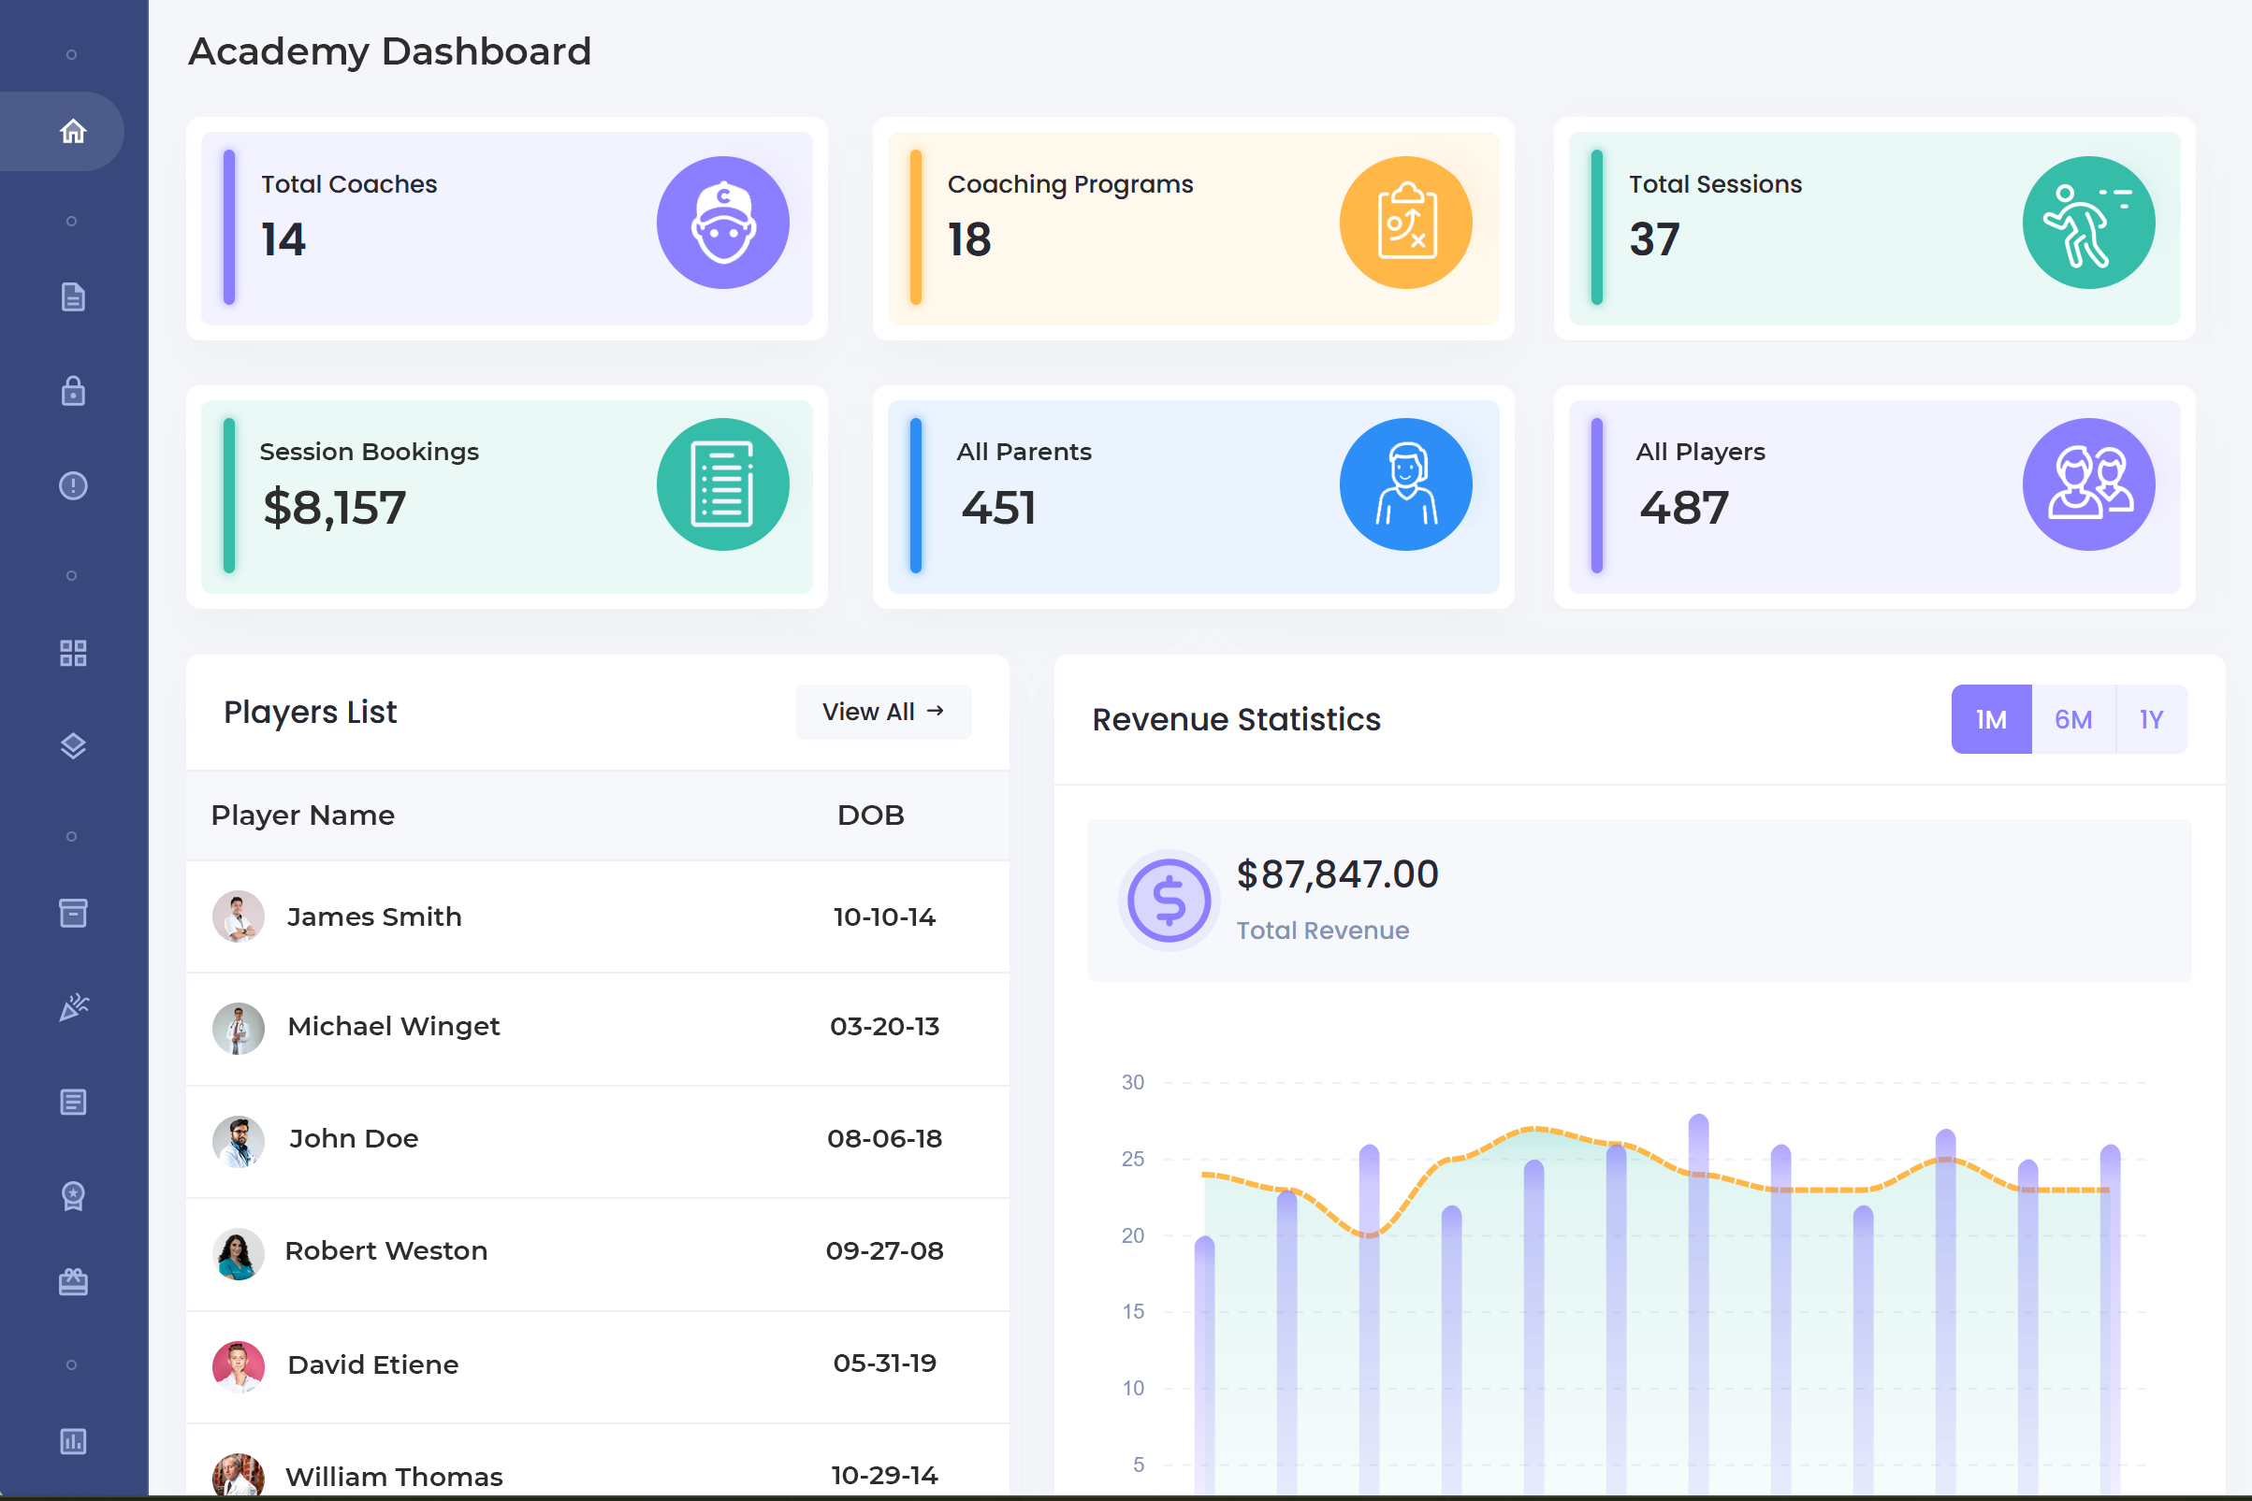2252x1501 pixels.
Task: Click the document file icon in sidebar
Action: (x=74, y=296)
